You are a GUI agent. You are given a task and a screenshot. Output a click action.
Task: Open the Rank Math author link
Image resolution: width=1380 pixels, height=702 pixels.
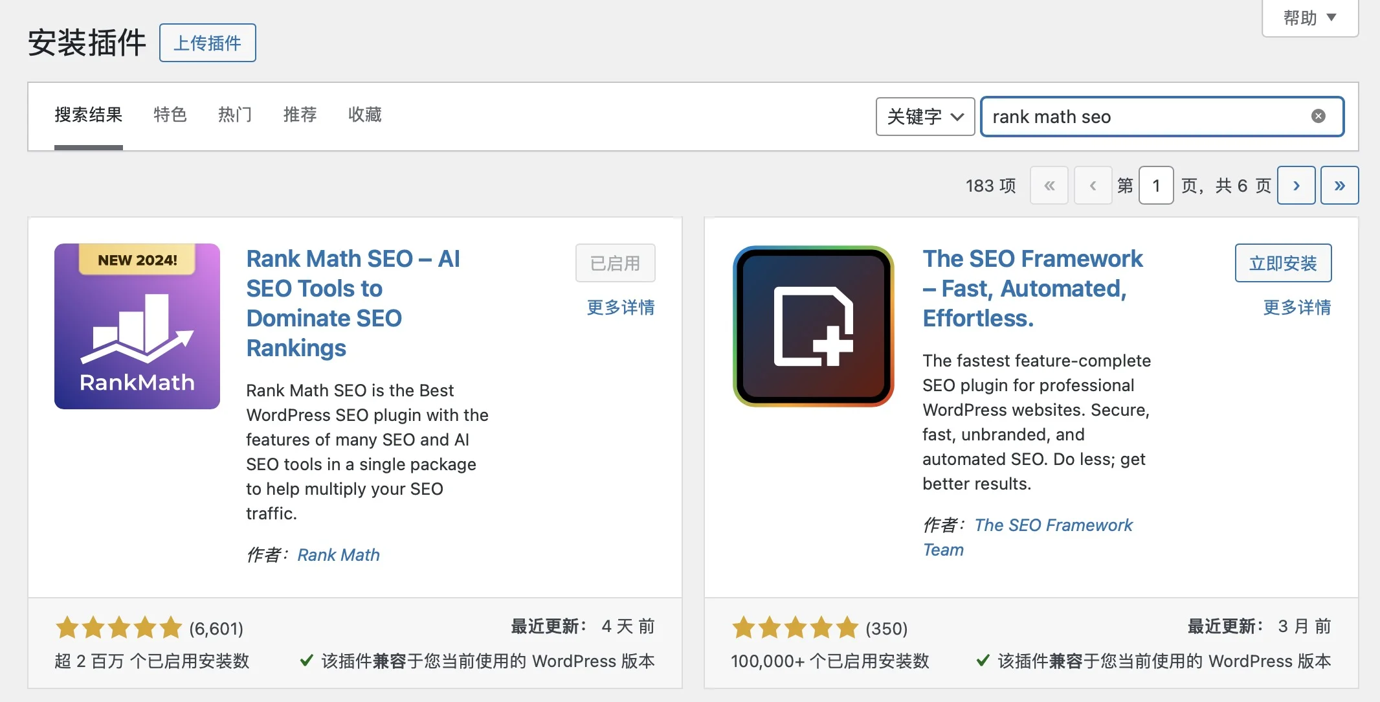coord(339,555)
